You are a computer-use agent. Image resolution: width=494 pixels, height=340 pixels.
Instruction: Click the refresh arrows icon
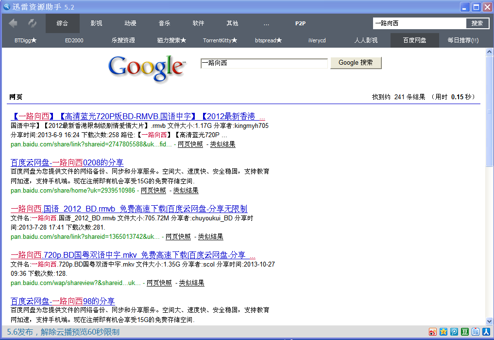point(32,23)
